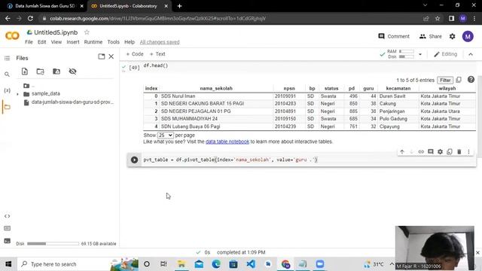
Task: Sort table by guru column header
Action: click(368, 89)
